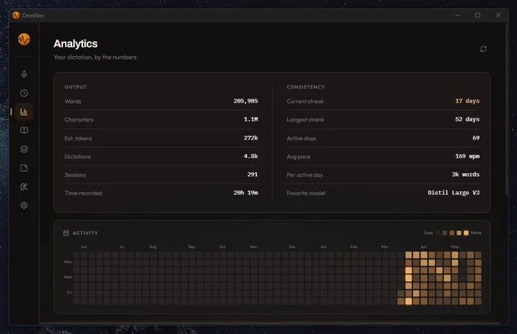Click the Dec month label on heatmap
Viewport: 517px width, 334px height.
(292, 247)
